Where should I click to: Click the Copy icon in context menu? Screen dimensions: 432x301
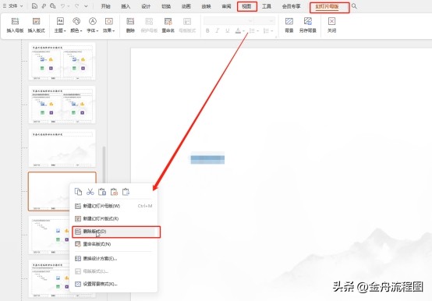click(x=78, y=192)
